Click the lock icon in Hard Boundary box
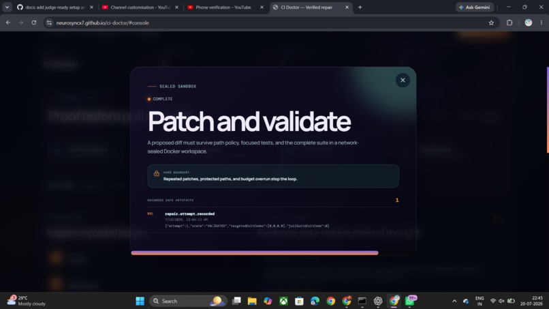Image resolution: width=549 pixels, height=309 pixels. [157, 173]
